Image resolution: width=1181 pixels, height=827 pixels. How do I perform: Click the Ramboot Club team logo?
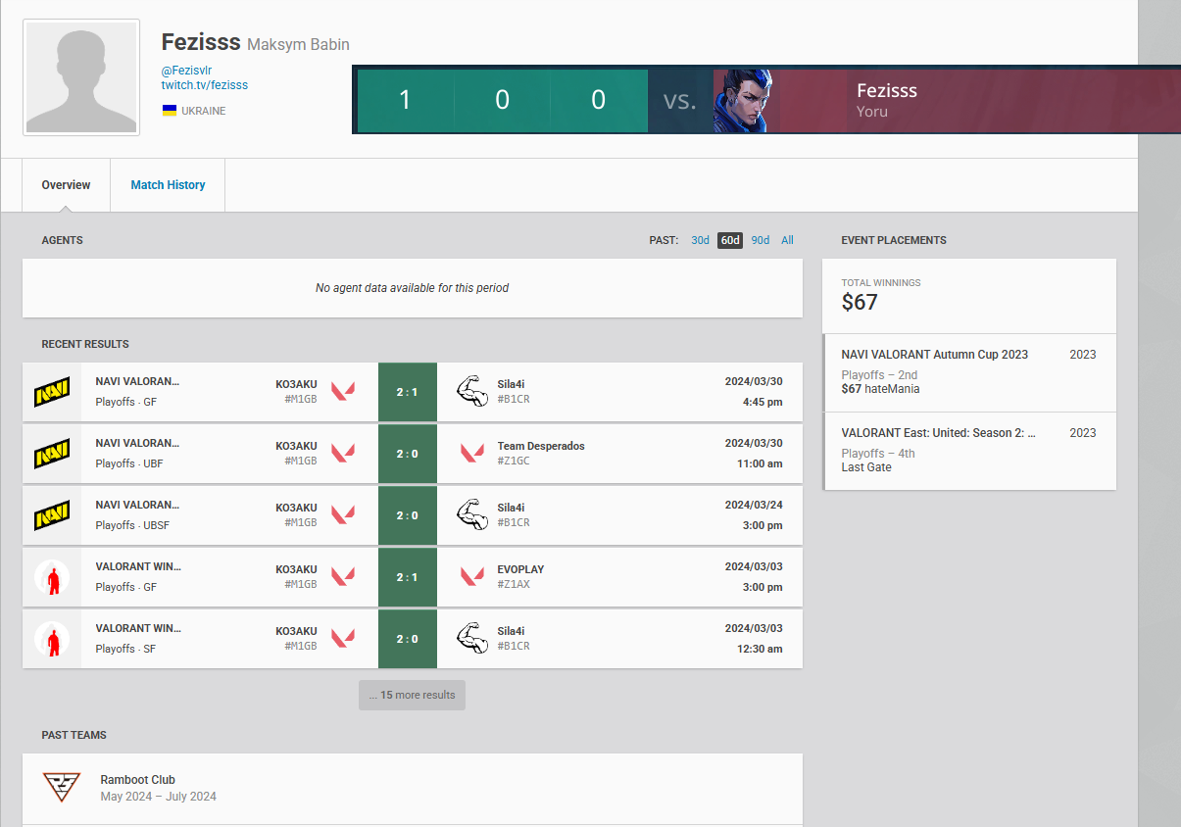[61, 787]
